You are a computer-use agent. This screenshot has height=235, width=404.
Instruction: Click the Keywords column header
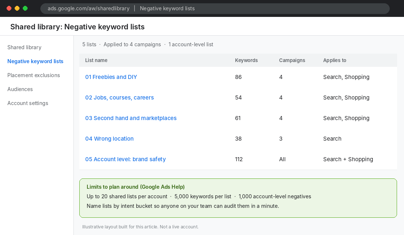click(246, 60)
